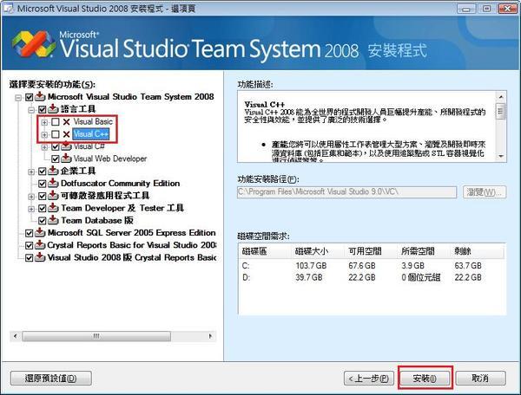The image size is (521, 395).
Task: Click the 磁碟區 column header
Action: point(265,251)
